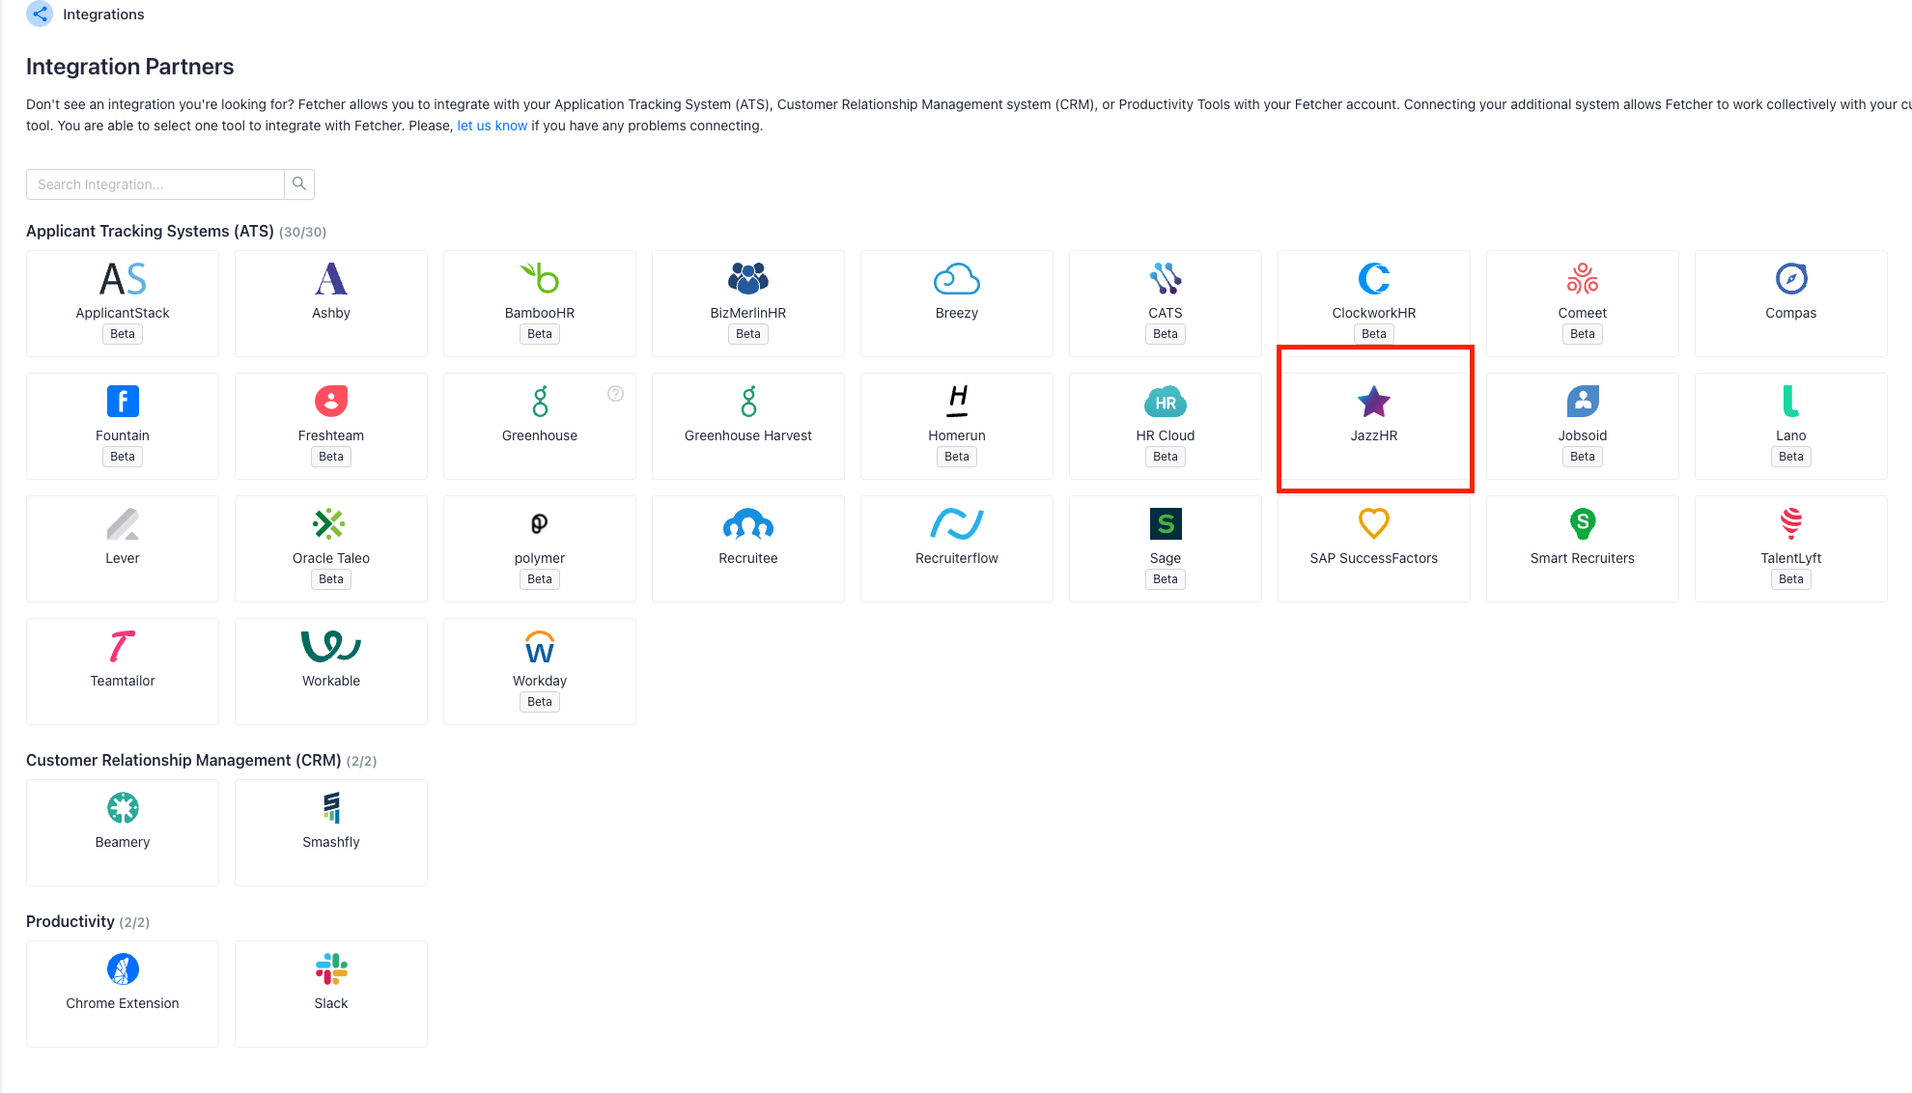This screenshot has height=1093, width=1912.
Task: Choose the Sage integration logo
Action: (1166, 523)
